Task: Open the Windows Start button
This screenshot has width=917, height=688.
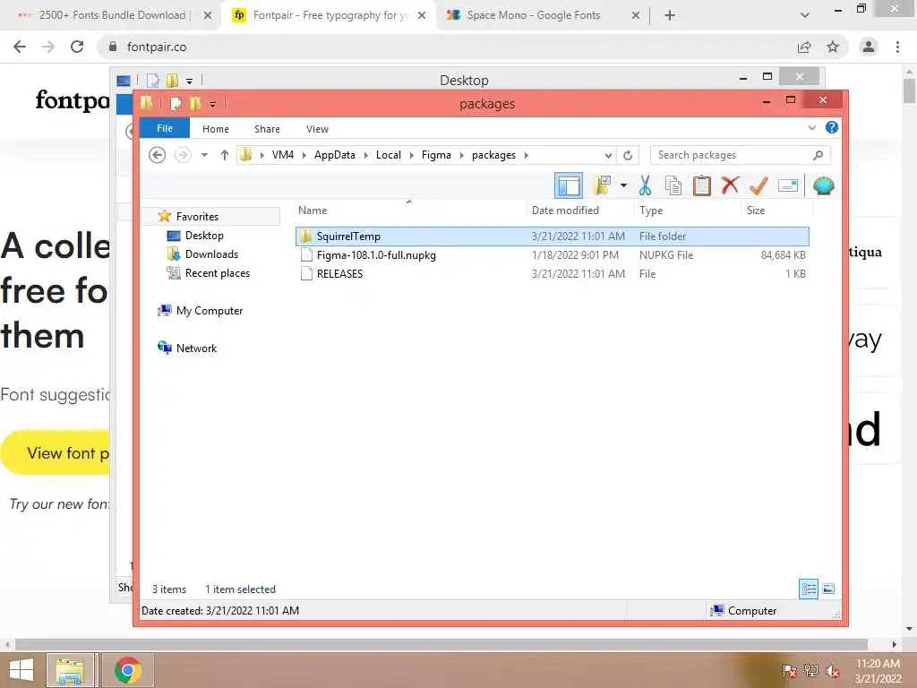Action: coord(21,670)
